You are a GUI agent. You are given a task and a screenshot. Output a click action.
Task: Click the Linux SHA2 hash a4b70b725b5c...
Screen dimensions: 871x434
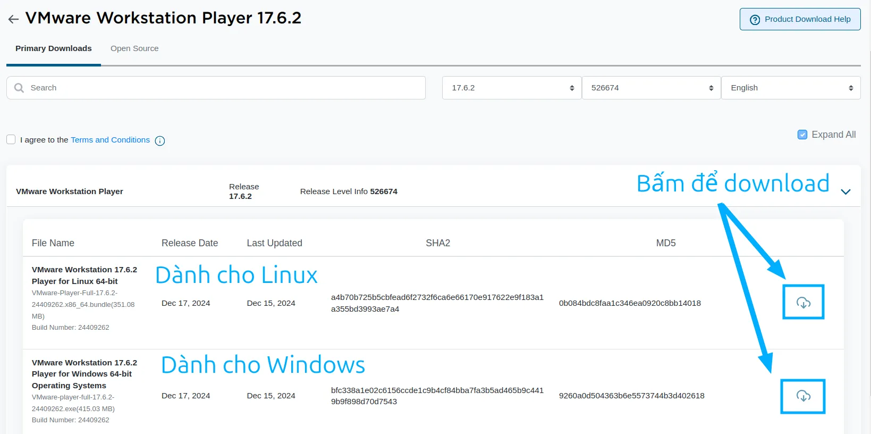point(437,303)
